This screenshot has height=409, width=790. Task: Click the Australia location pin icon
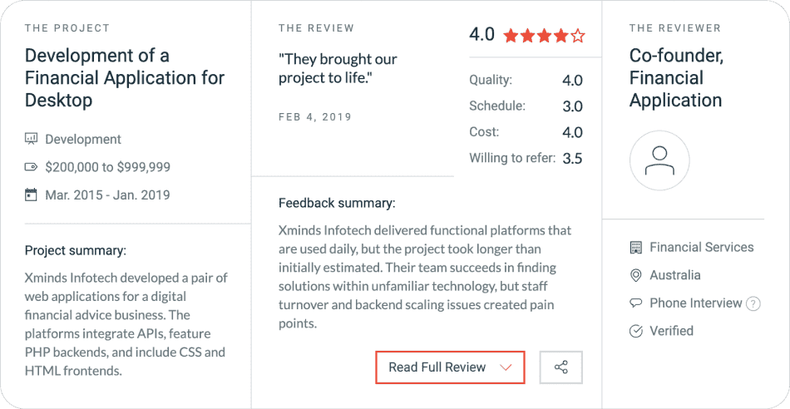[636, 275]
